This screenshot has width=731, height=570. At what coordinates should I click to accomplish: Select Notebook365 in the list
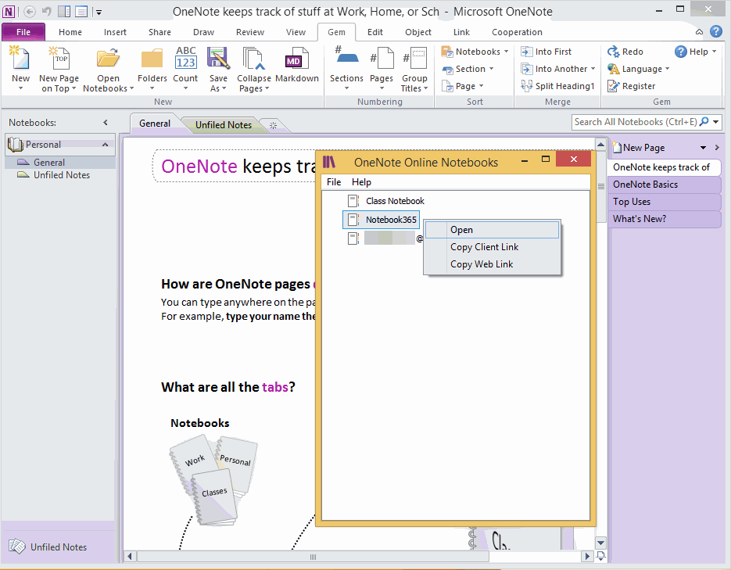click(382, 220)
